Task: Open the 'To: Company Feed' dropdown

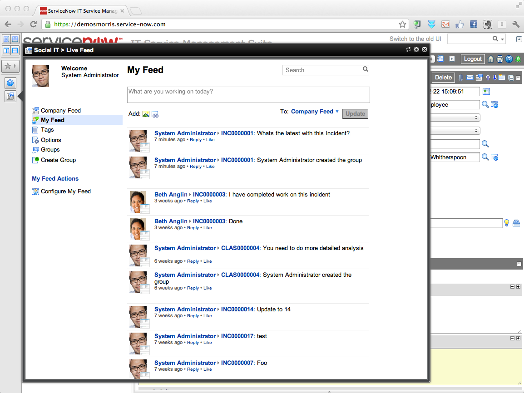Action: pos(315,112)
